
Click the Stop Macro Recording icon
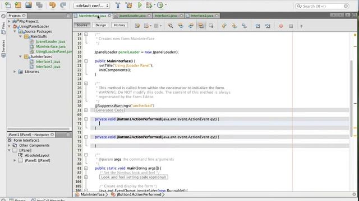click(x=291, y=26)
